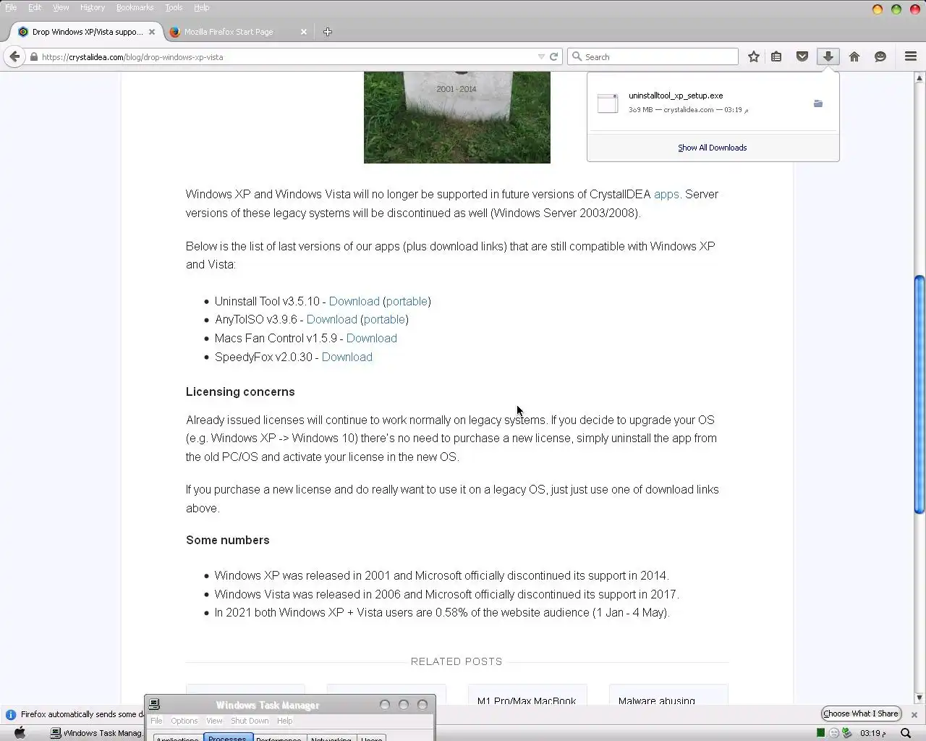Image resolution: width=926 pixels, height=741 pixels.
Task: Close the Drop Windows XP/Vista tab
Action: pos(152,32)
